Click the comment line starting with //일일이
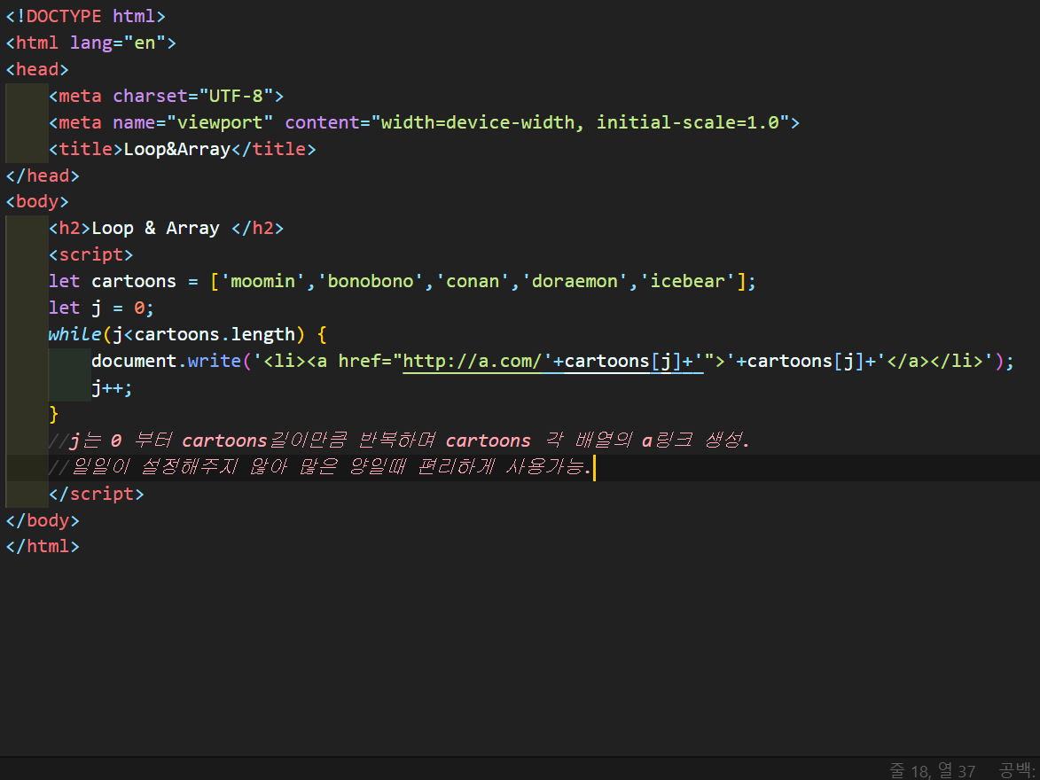The width and height of the screenshot is (1040, 780). click(320, 466)
